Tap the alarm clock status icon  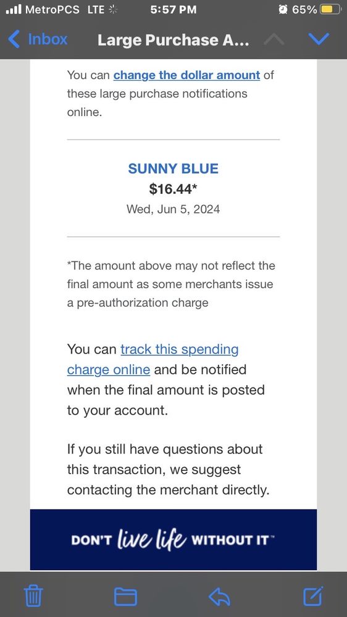click(x=283, y=9)
